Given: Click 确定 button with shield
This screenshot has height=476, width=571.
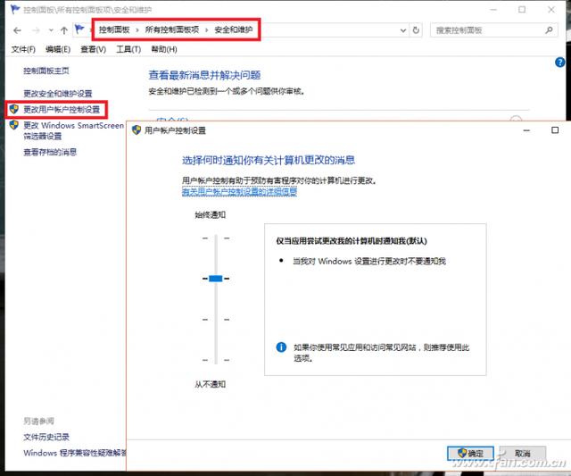Looking at the screenshot, I should coord(470,454).
